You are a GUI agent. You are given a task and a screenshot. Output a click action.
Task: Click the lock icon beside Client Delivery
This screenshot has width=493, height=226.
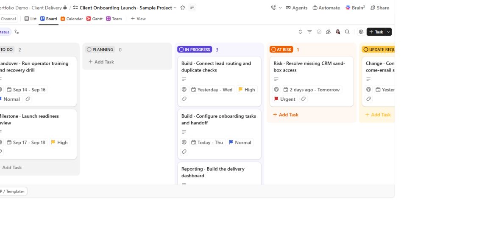coord(65,8)
